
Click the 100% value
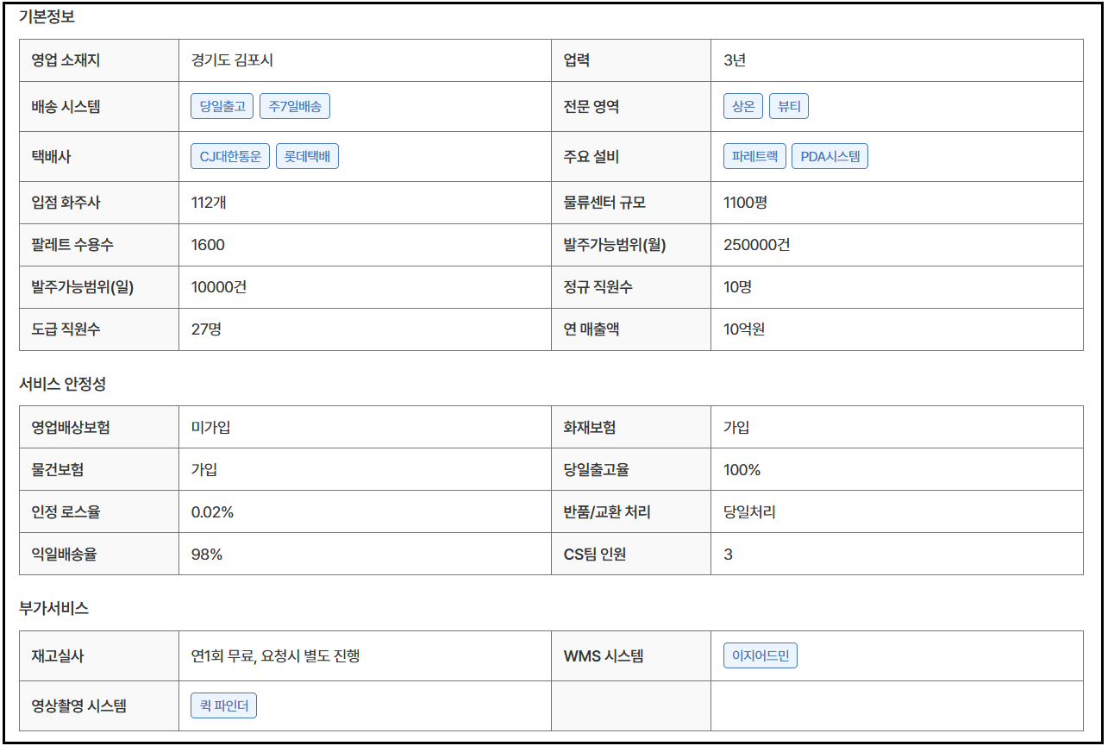(742, 470)
